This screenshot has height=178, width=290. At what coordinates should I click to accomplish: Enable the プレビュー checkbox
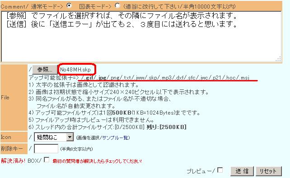[x=220, y=170]
